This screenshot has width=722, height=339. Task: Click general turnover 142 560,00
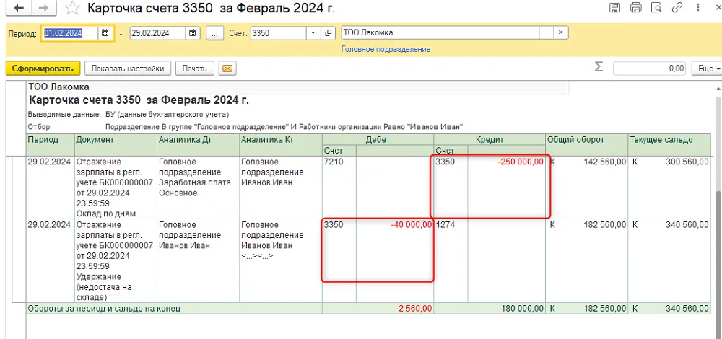coord(604,162)
